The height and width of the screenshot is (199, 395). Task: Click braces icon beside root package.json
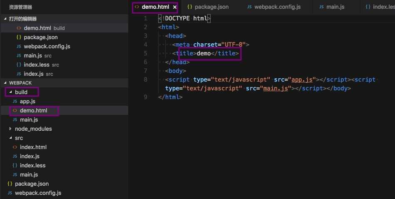10,184
